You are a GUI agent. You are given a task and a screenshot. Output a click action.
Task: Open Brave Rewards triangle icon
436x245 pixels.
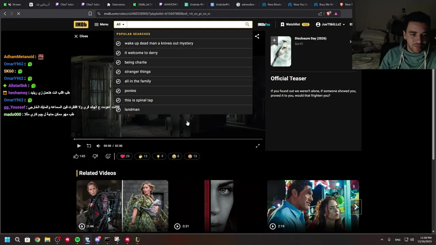(336, 14)
